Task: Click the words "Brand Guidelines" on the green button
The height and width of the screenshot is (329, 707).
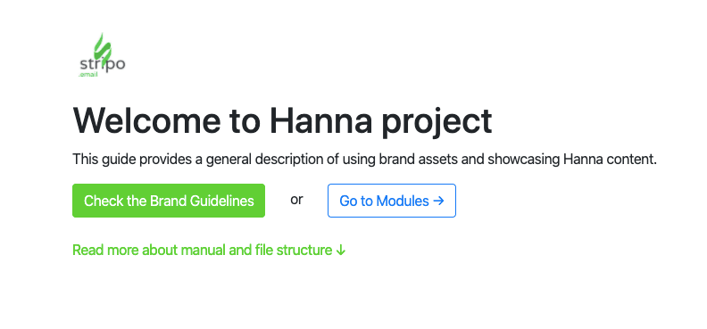Action: (202, 201)
